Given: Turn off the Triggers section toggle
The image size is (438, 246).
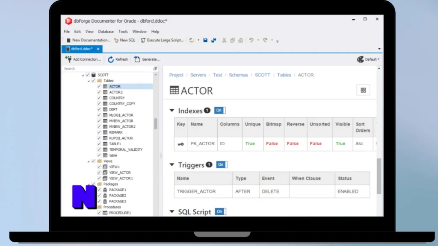Looking at the screenshot, I should point(222,164).
